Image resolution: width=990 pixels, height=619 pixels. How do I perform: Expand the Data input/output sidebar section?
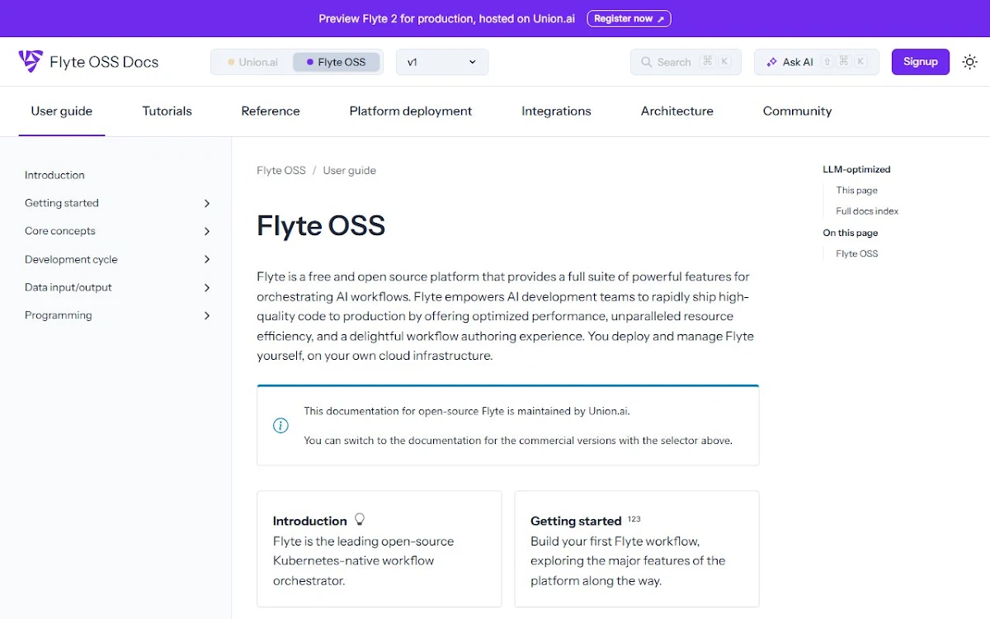pos(207,287)
